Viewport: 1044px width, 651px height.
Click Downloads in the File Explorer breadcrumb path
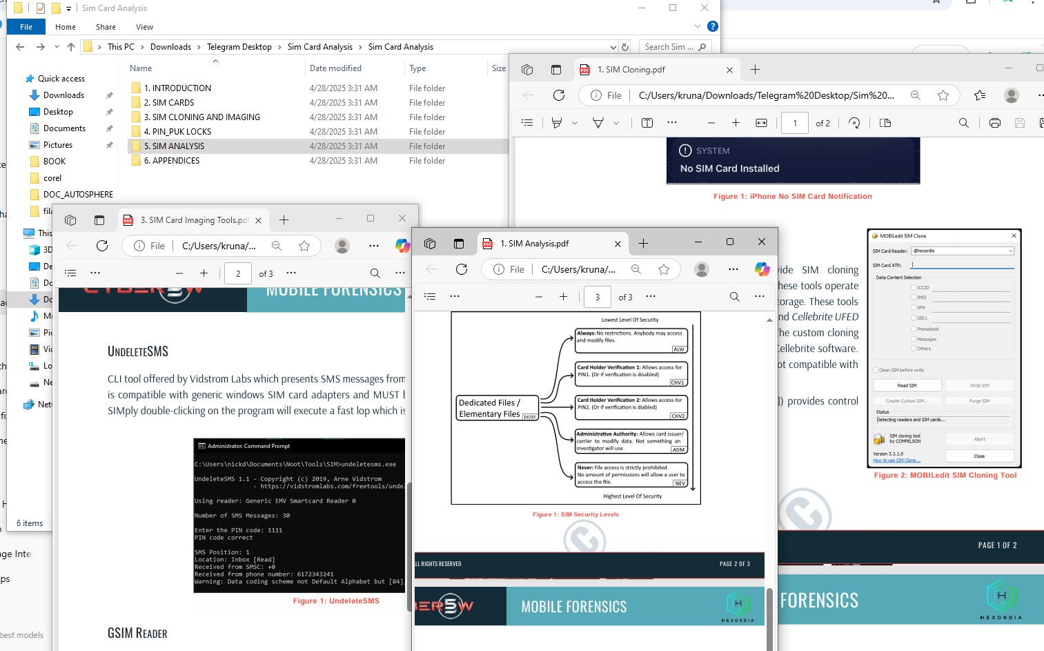coord(170,47)
